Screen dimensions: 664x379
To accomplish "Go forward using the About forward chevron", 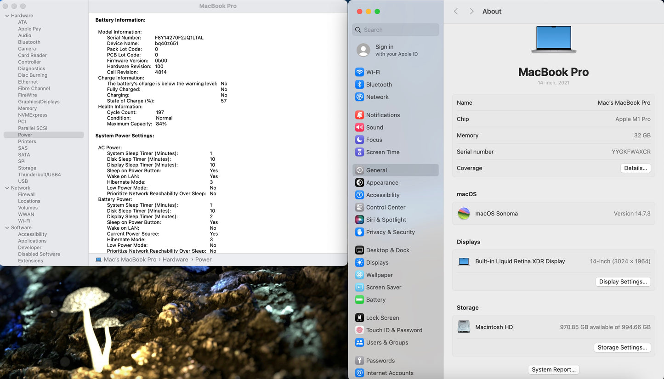I will pos(471,11).
